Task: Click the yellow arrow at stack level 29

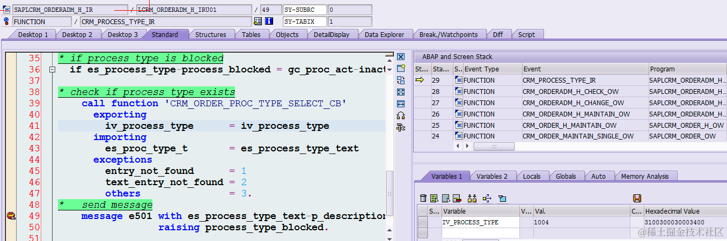Action: pos(420,80)
